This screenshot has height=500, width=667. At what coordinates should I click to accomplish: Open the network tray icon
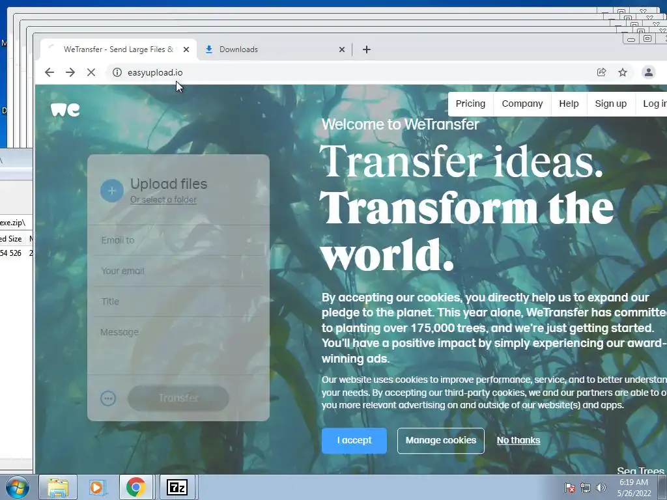click(586, 488)
